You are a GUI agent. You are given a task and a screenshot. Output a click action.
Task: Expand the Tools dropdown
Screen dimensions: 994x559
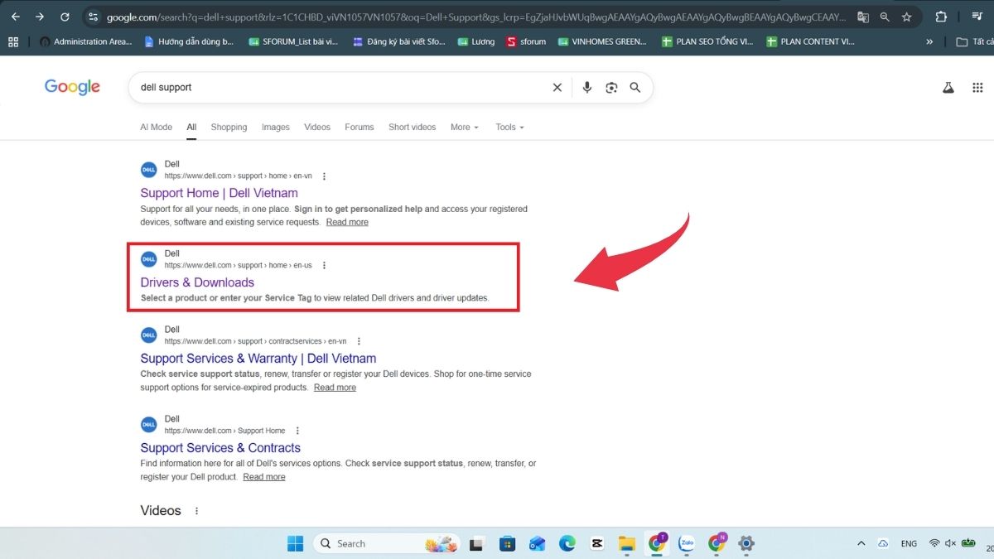coord(509,127)
